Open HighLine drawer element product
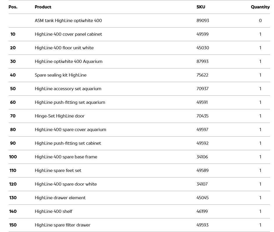 coord(60,198)
